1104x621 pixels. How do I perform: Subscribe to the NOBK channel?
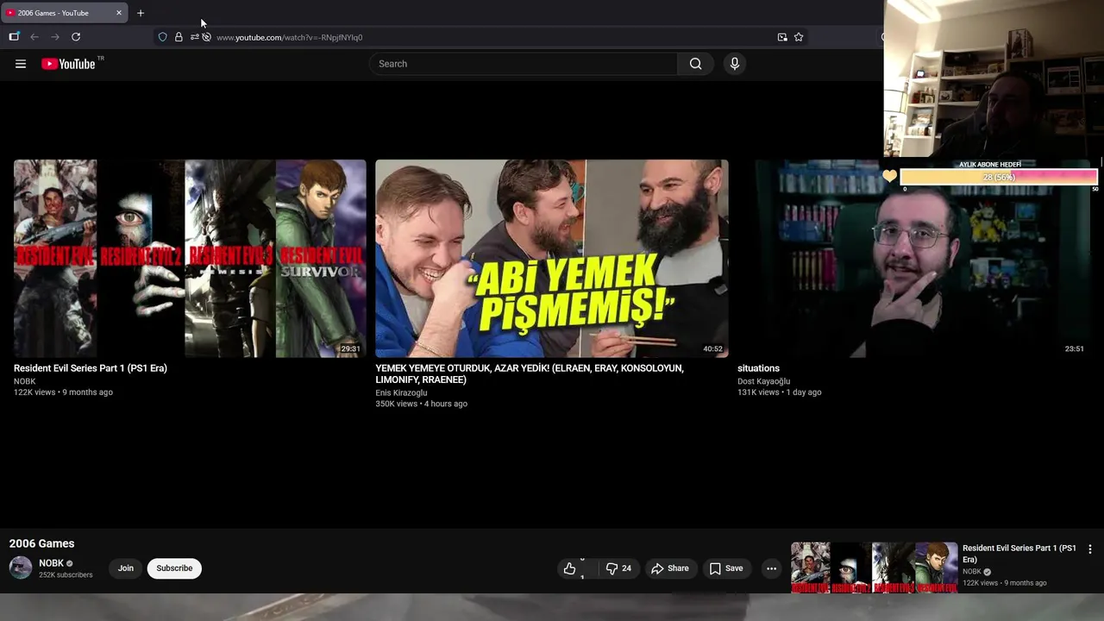174,568
